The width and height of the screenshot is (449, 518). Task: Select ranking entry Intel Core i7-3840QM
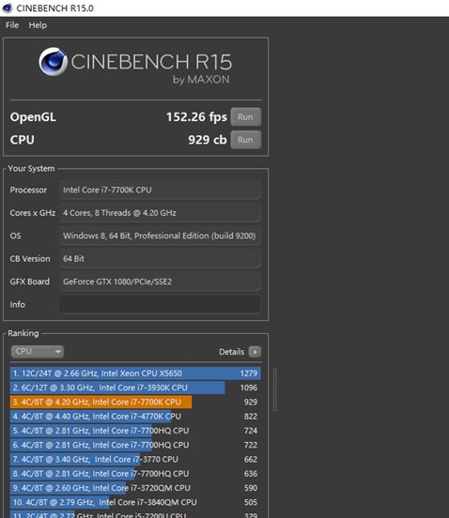click(135, 502)
